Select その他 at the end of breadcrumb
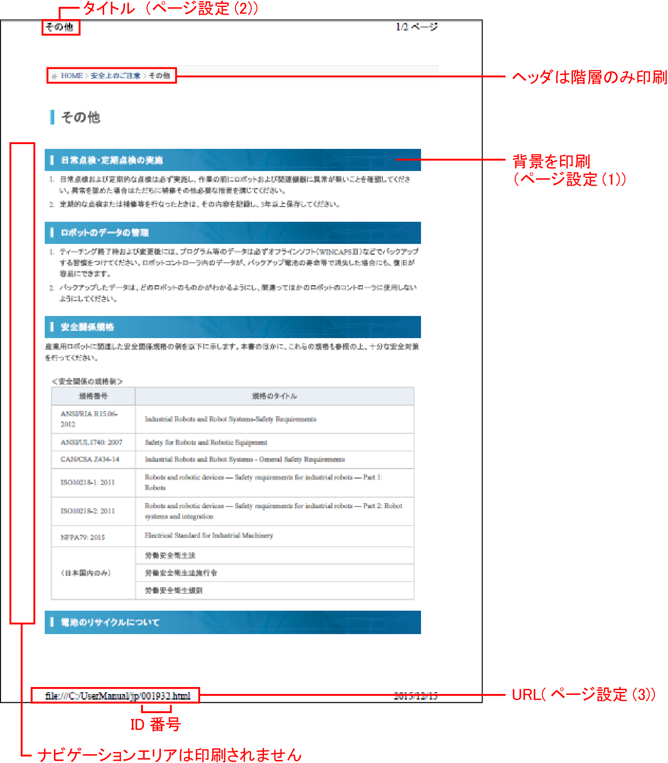 pos(159,76)
